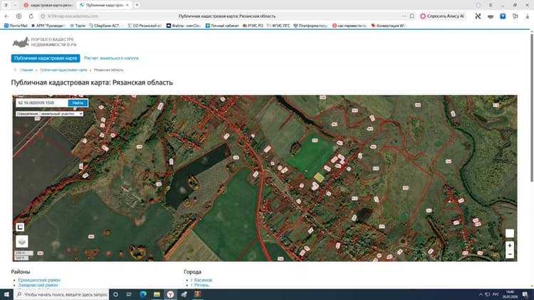
Task: Open the page options three-dots menu
Action: [x=404, y=16]
